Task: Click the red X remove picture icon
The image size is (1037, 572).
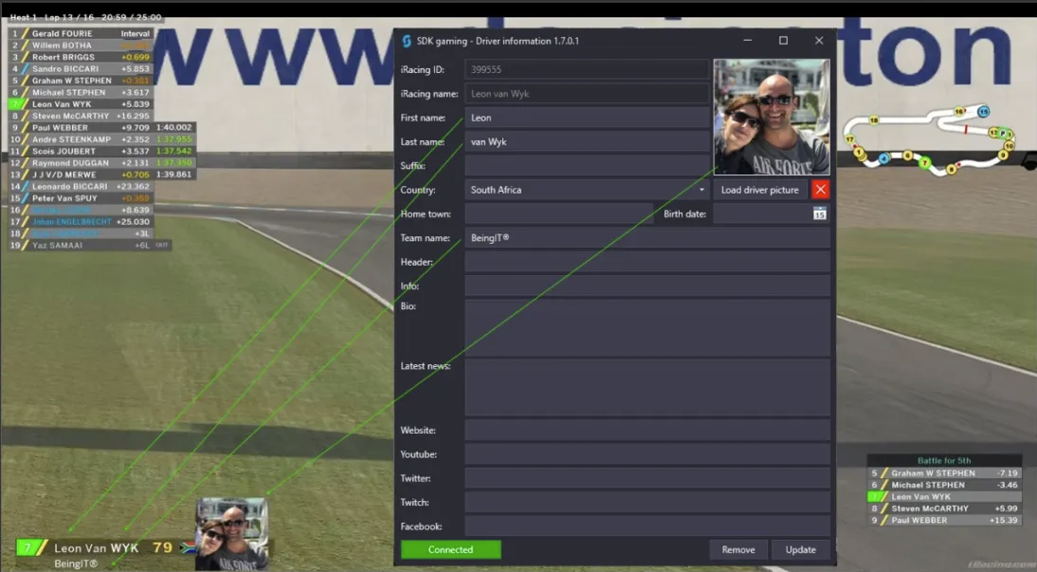Action: 820,190
